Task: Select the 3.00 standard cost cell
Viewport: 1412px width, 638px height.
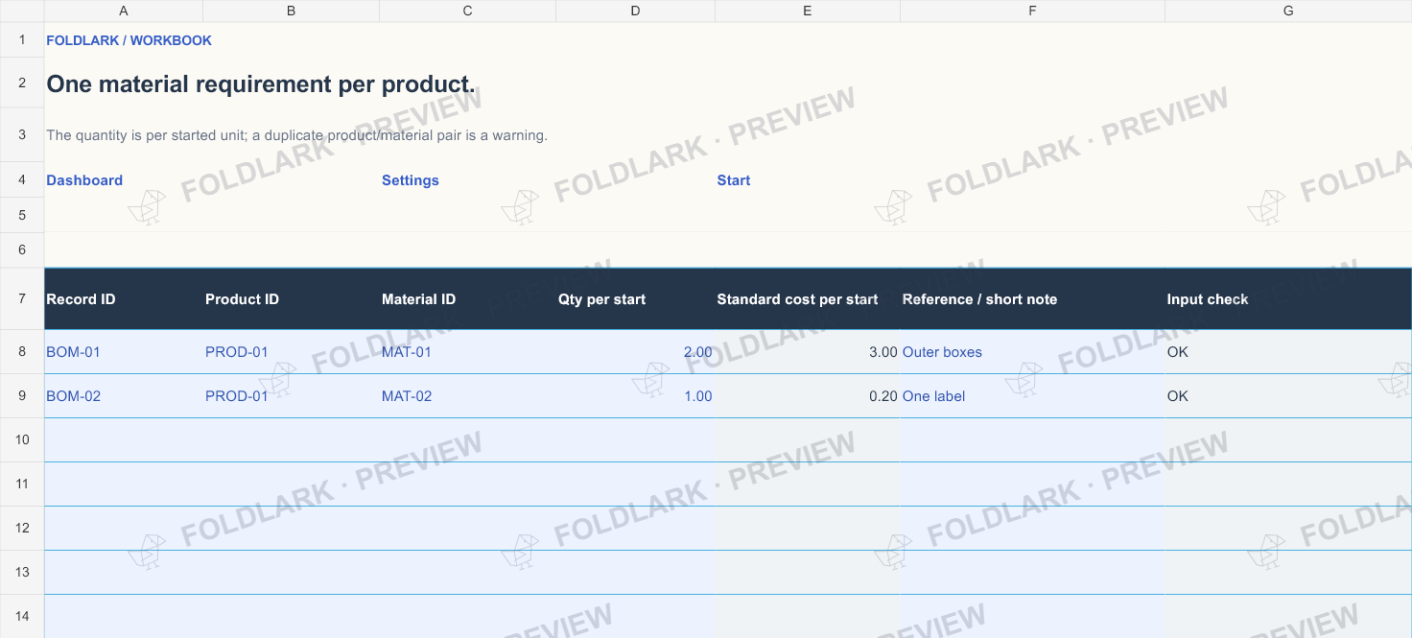Action: point(808,352)
